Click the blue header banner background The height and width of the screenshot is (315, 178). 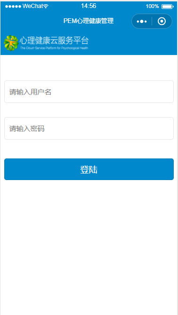coord(131,43)
